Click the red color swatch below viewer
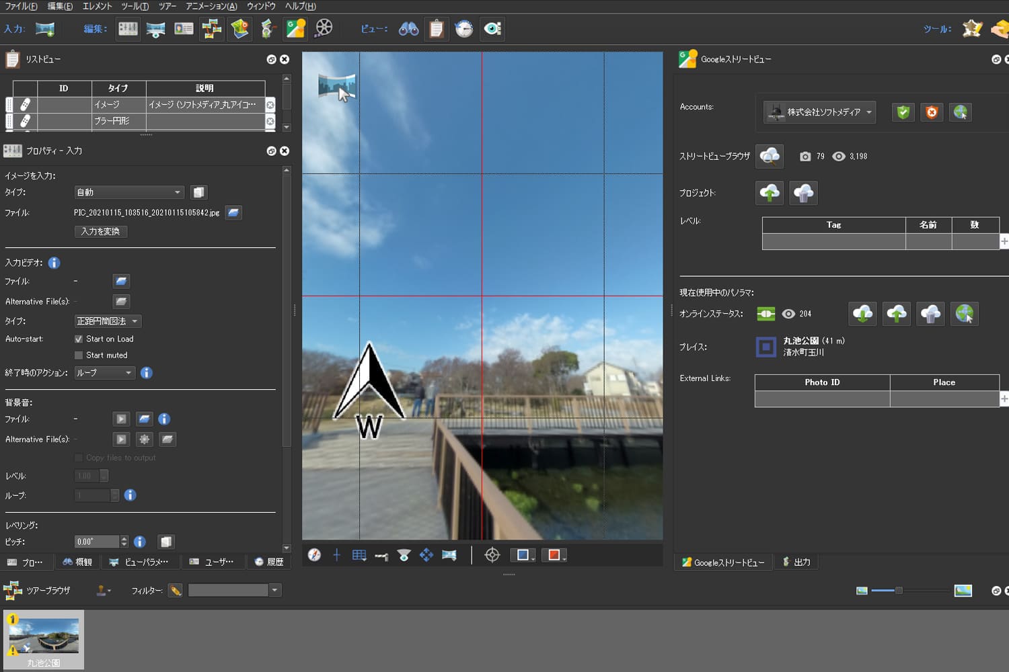This screenshot has width=1009, height=672. pyautogui.click(x=554, y=555)
